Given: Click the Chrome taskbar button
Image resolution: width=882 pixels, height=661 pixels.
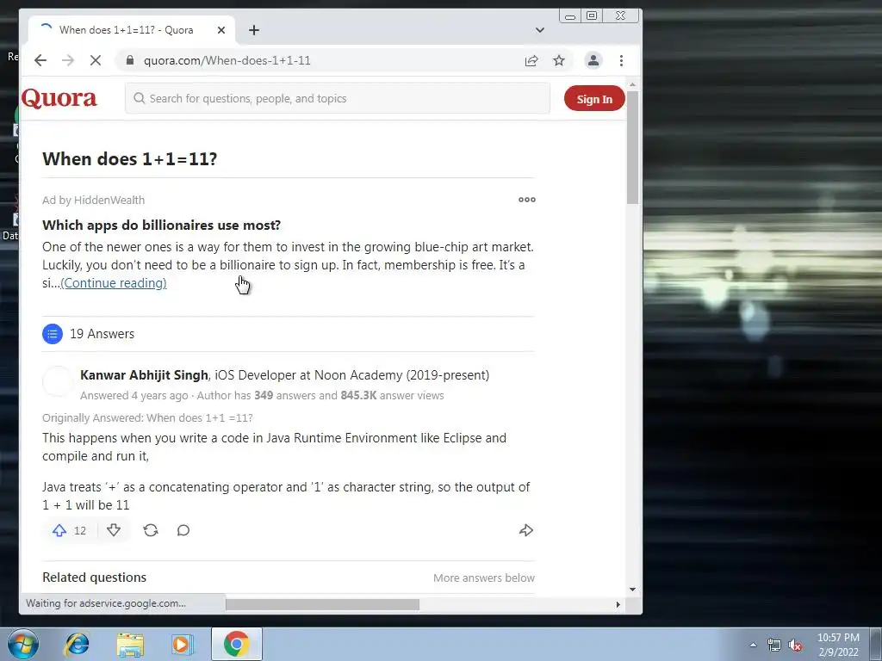Looking at the screenshot, I should [236, 644].
